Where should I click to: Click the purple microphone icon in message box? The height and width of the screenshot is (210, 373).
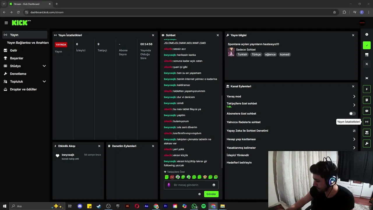point(169,185)
